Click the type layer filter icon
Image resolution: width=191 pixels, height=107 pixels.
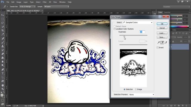click(180, 33)
